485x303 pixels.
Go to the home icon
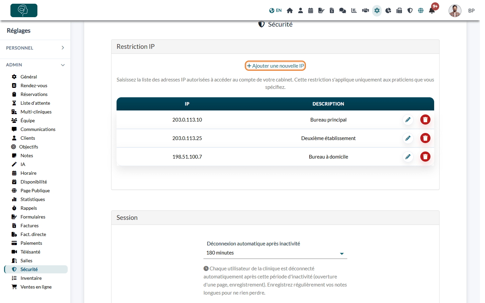[x=290, y=10]
